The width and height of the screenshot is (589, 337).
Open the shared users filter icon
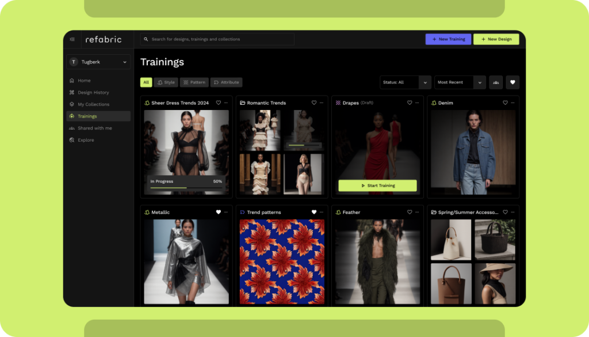(496, 82)
